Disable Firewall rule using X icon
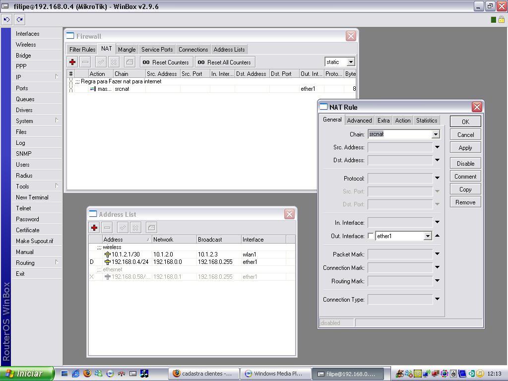508x381 pixels. pos(114,62)
